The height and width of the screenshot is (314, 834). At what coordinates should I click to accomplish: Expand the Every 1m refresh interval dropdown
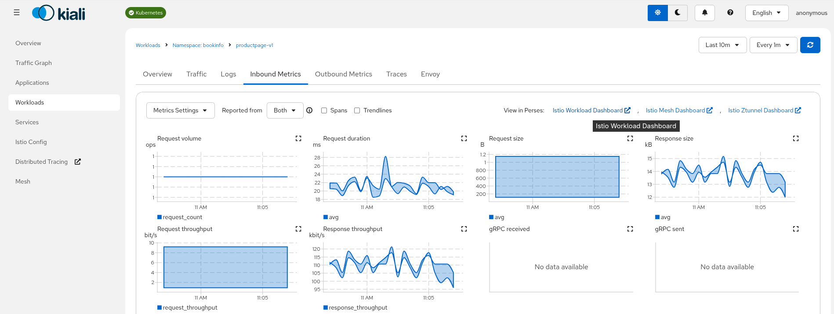(773, 45)
